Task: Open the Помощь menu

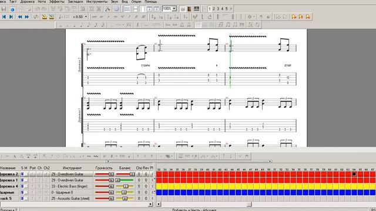Action: pos(150,1)
